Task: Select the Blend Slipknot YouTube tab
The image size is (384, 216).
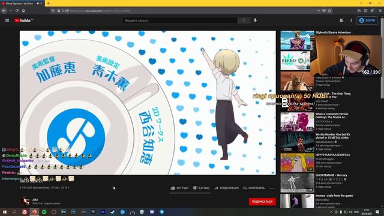Action: point(20,4)
